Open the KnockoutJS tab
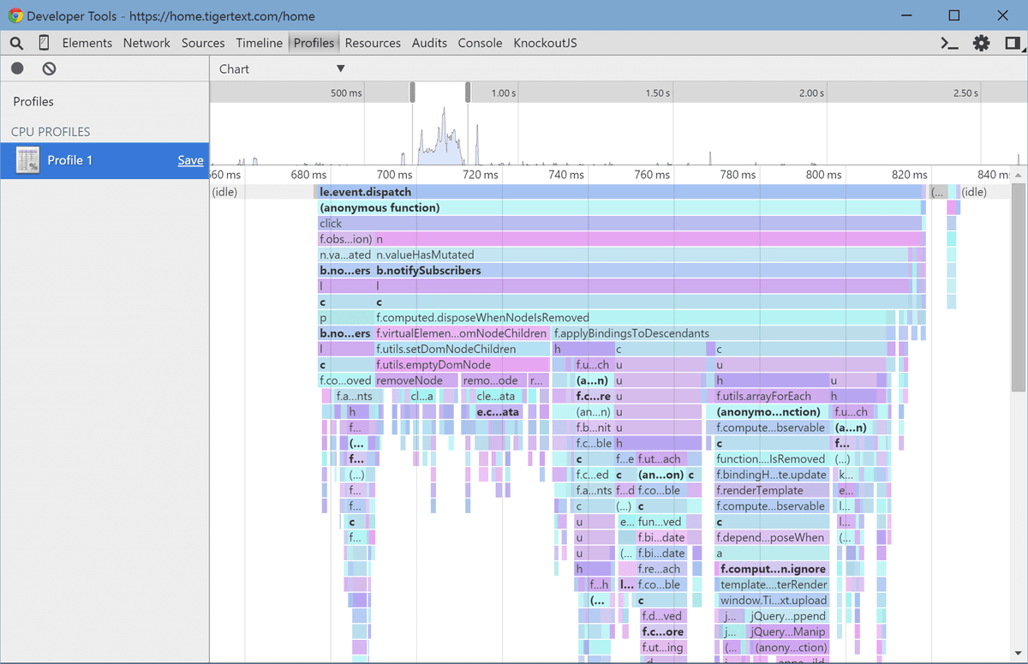The image size is (1028, 664). coord(545,43)
